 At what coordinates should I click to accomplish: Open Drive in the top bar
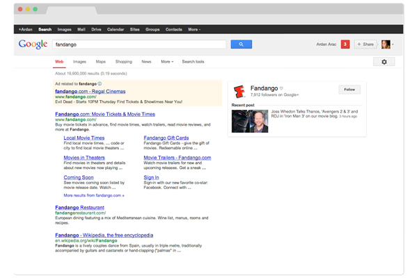coord(97,30)
